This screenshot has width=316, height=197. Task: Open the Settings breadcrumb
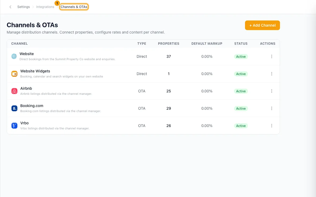[23, 7]
